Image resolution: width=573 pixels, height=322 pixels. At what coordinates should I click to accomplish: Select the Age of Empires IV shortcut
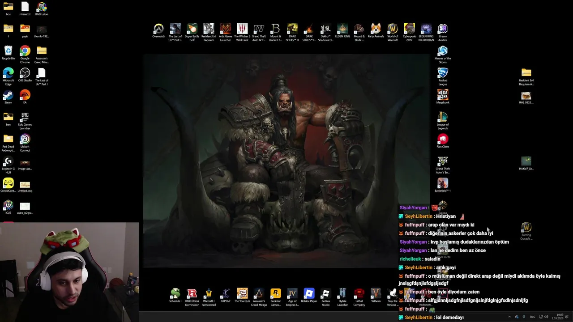tap(292, 297)
